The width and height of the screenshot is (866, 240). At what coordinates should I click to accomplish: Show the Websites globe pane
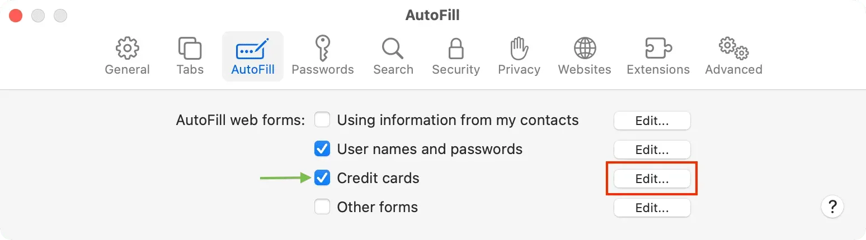point(585,49)
